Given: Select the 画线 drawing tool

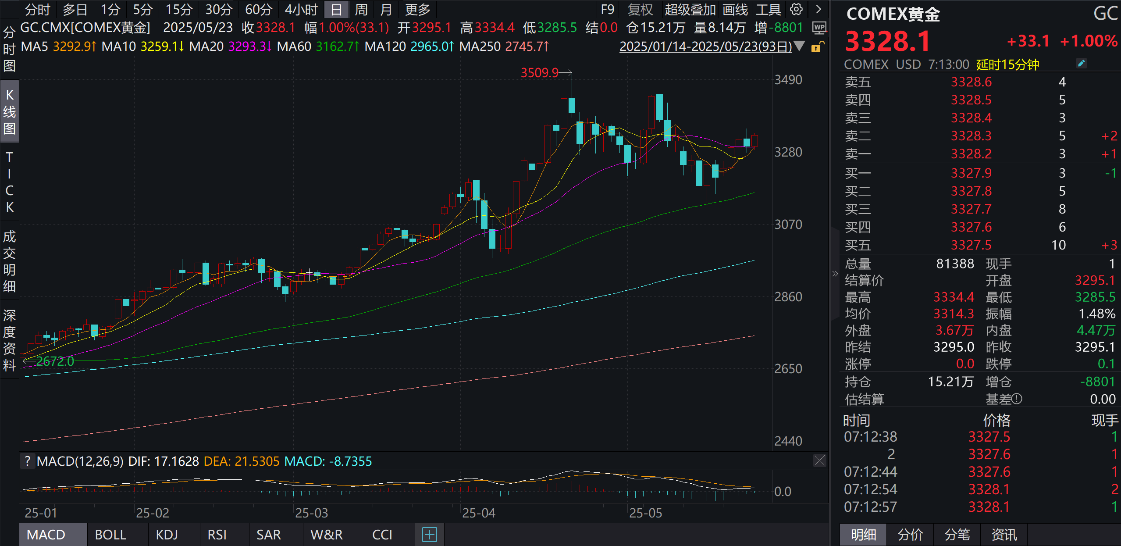Looking at the screenshot, I should pos(735,10).
